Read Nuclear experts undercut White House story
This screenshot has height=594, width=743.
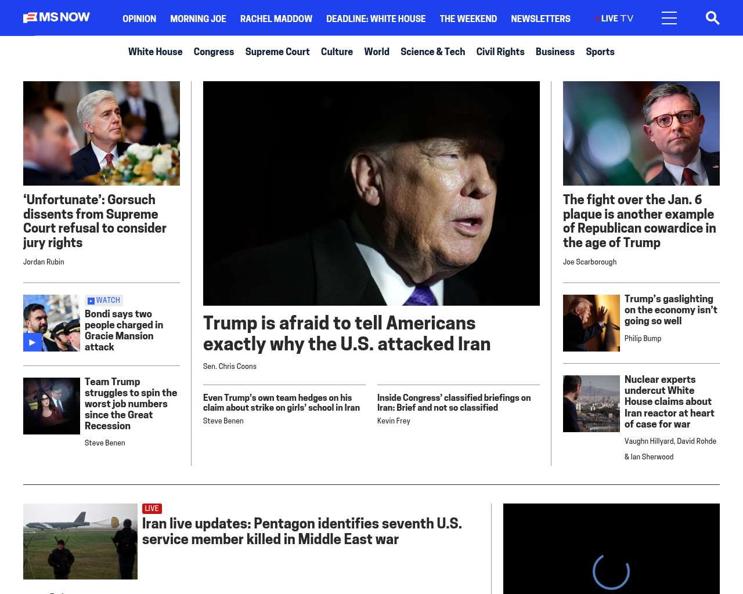669,402
